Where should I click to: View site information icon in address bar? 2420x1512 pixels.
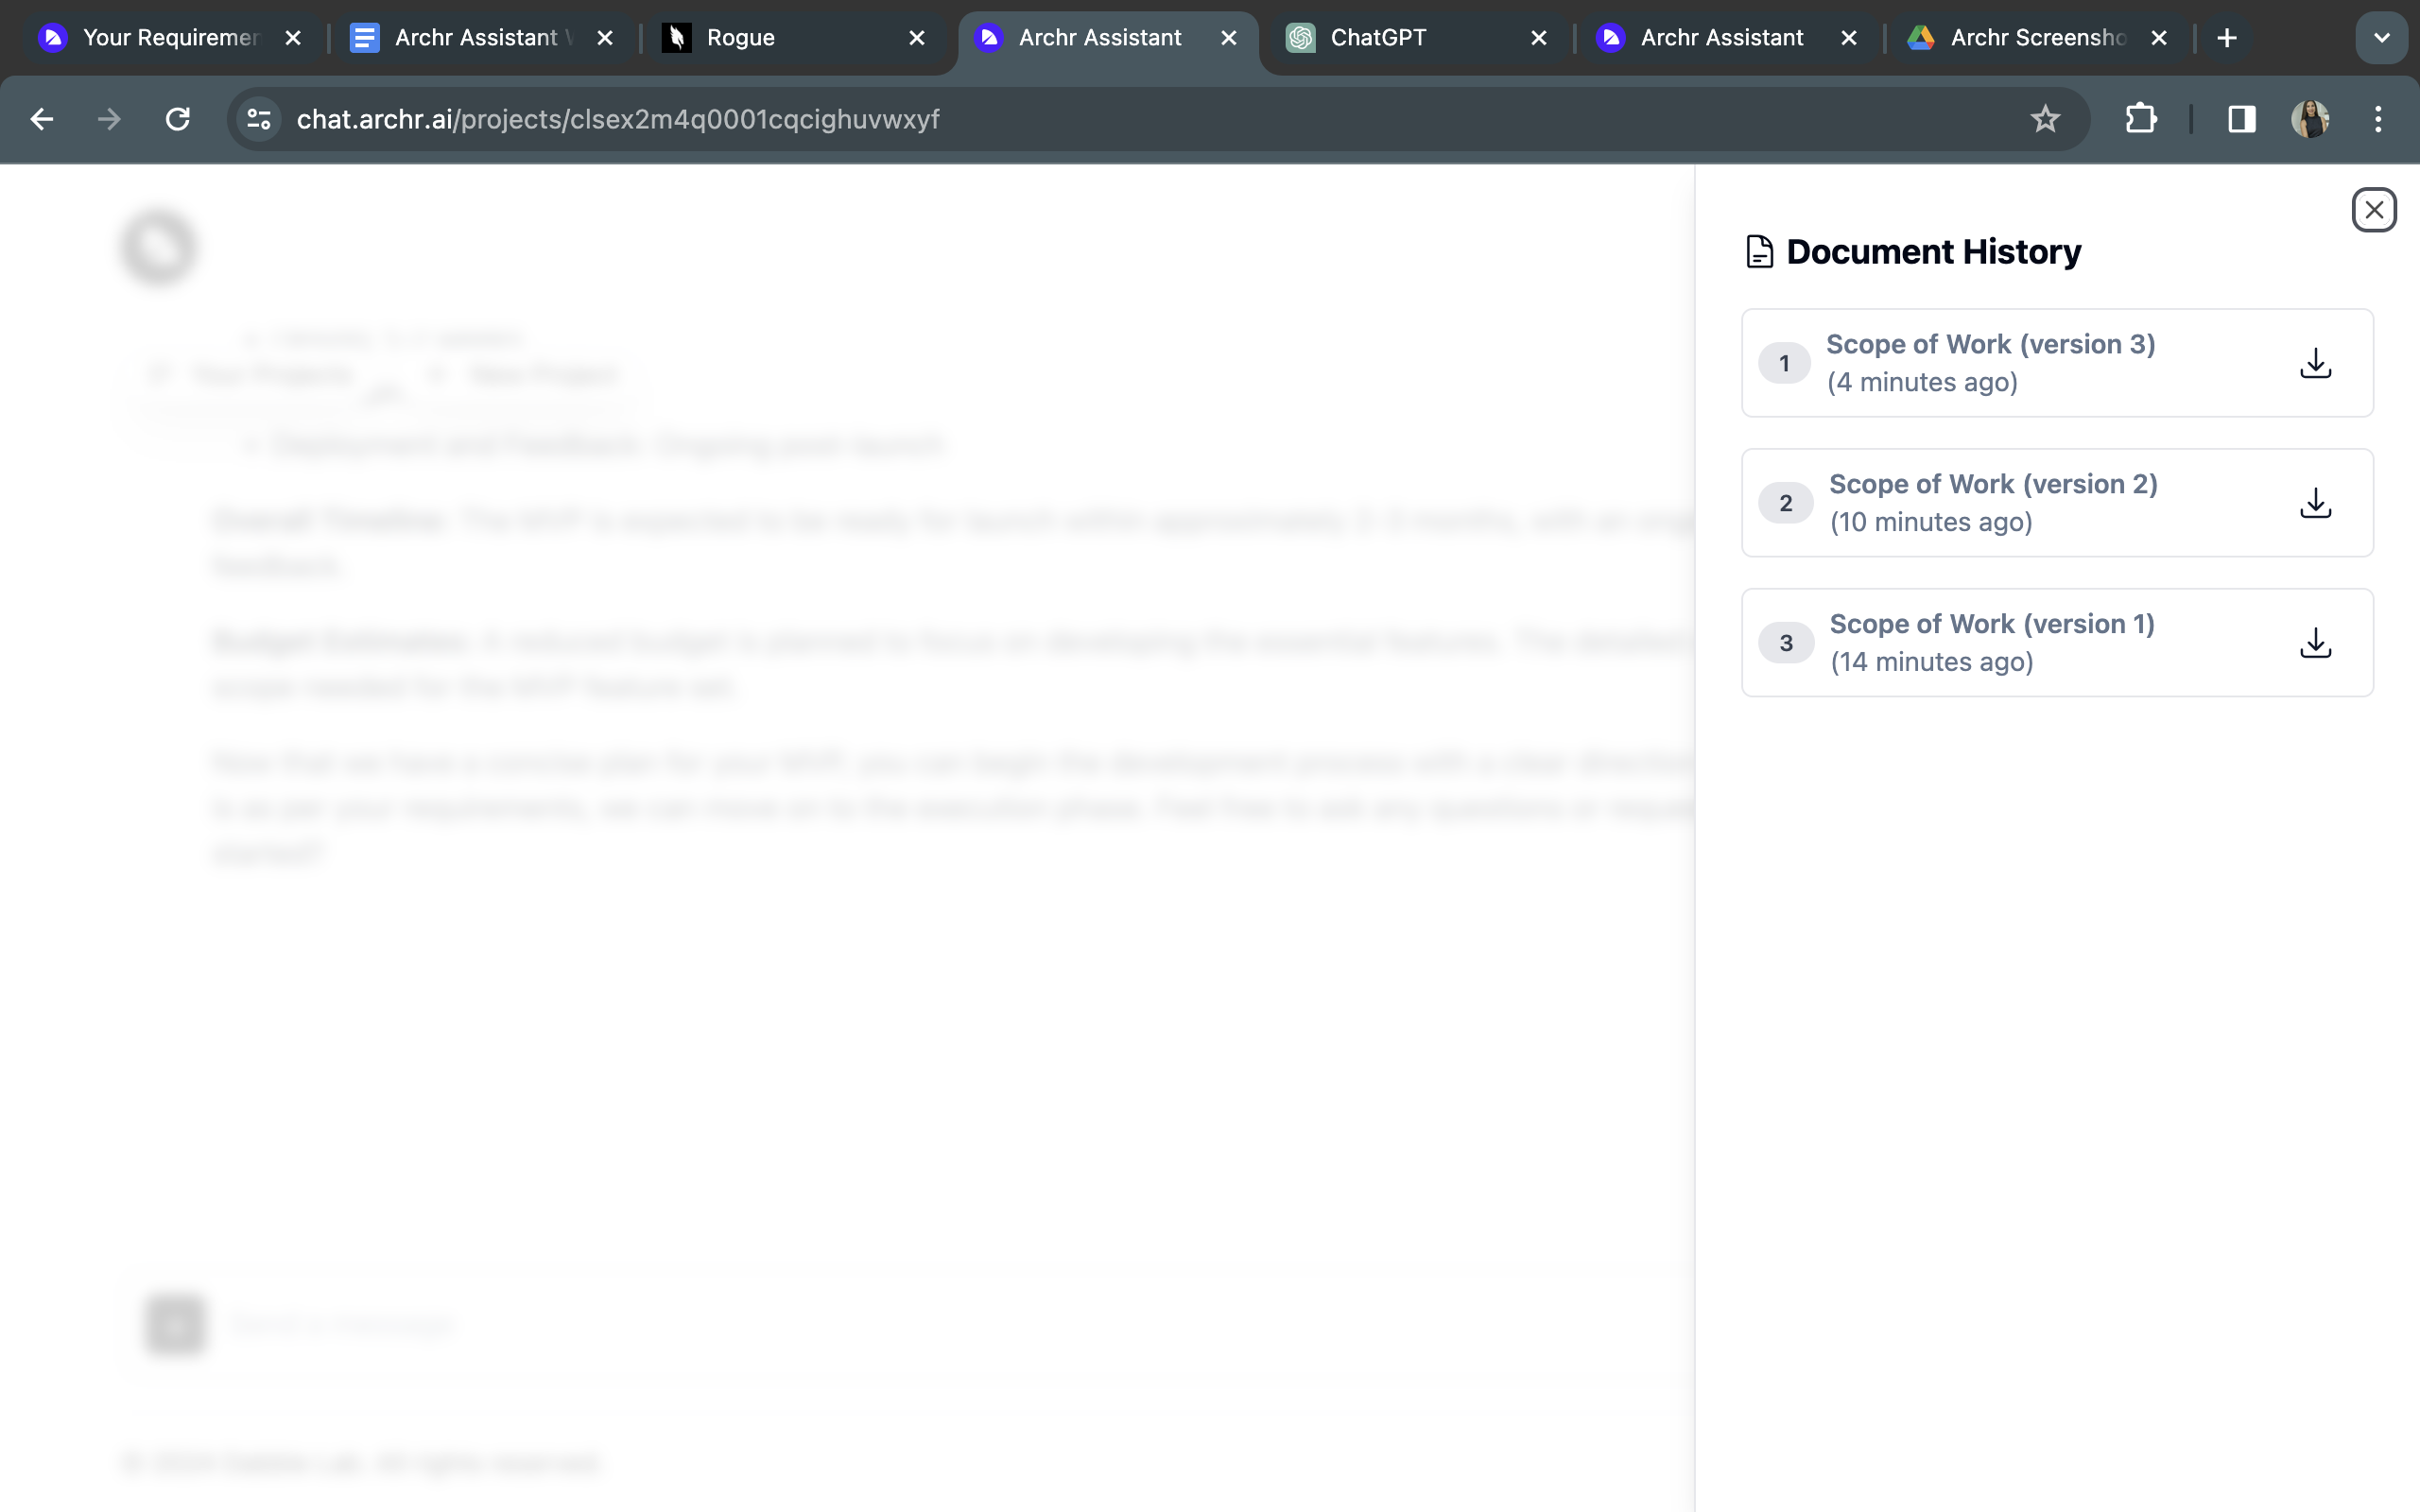coord(259,119)
